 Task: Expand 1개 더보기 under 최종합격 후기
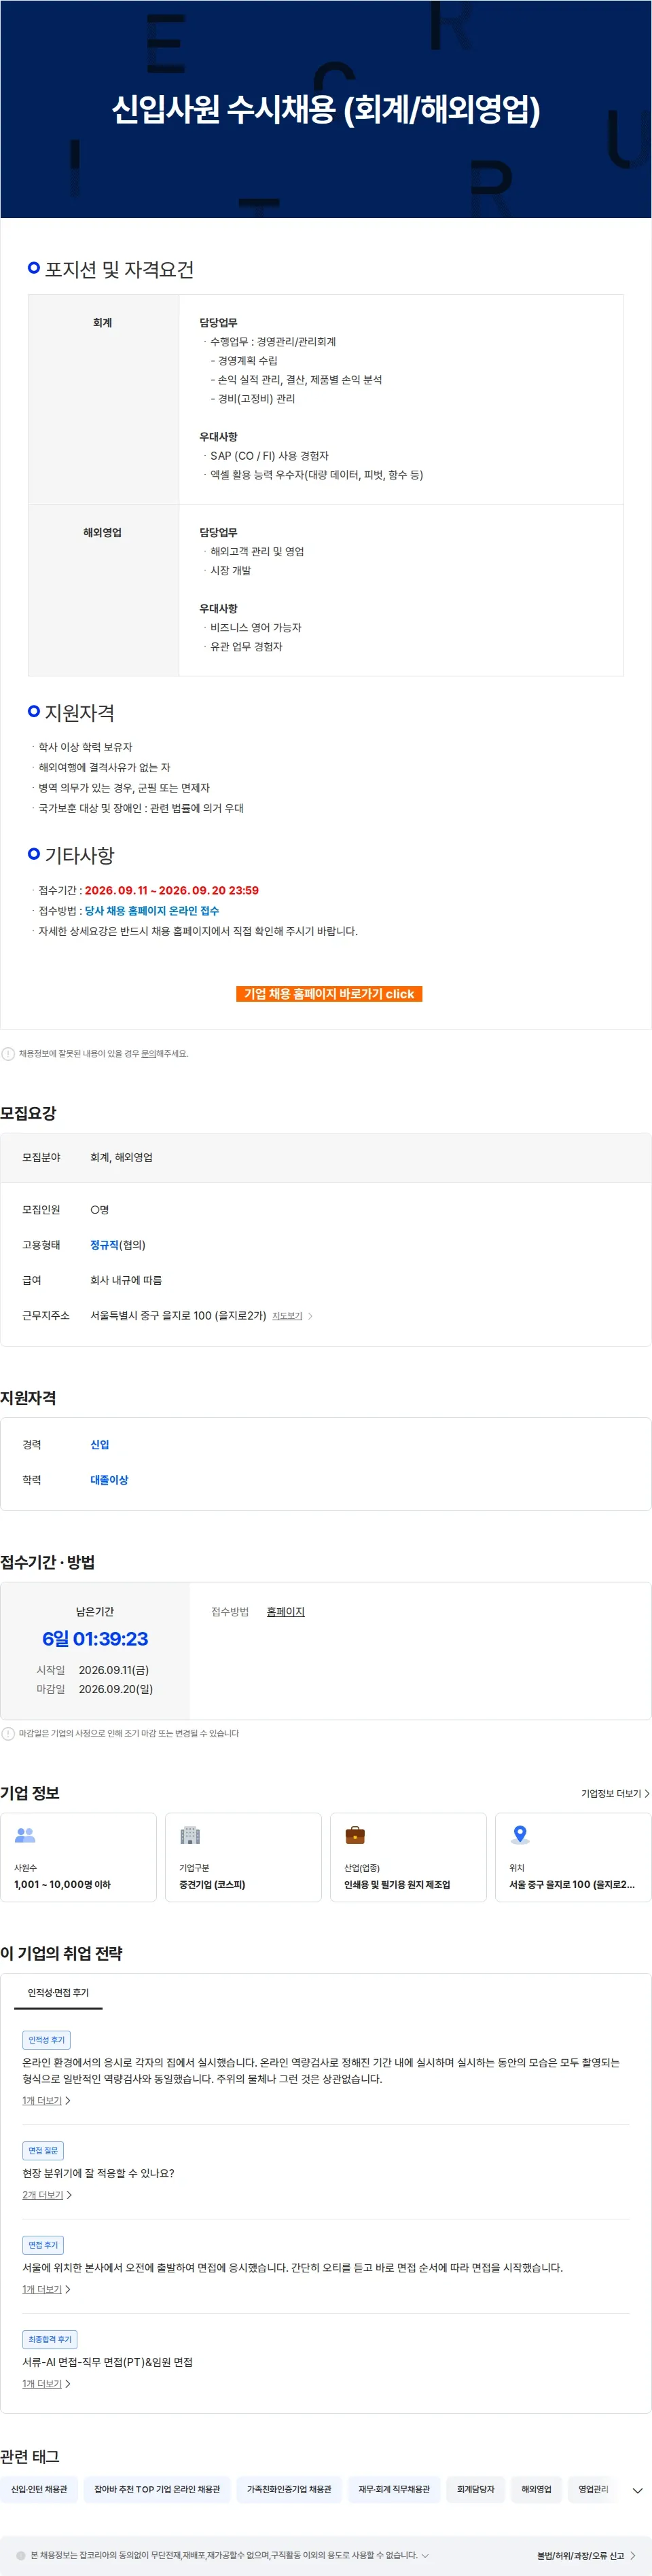(46, 2383)
